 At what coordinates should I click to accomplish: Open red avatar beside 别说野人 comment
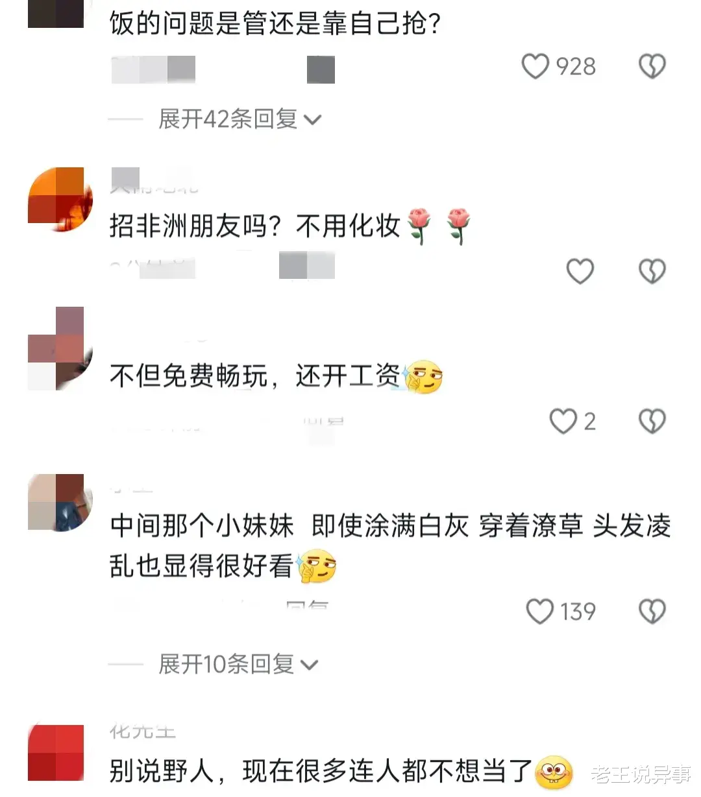[x=56, y=752]
